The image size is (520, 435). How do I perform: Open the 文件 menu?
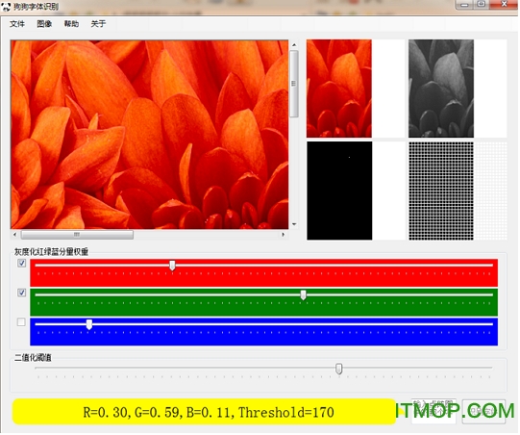click(x=17, y=24)
